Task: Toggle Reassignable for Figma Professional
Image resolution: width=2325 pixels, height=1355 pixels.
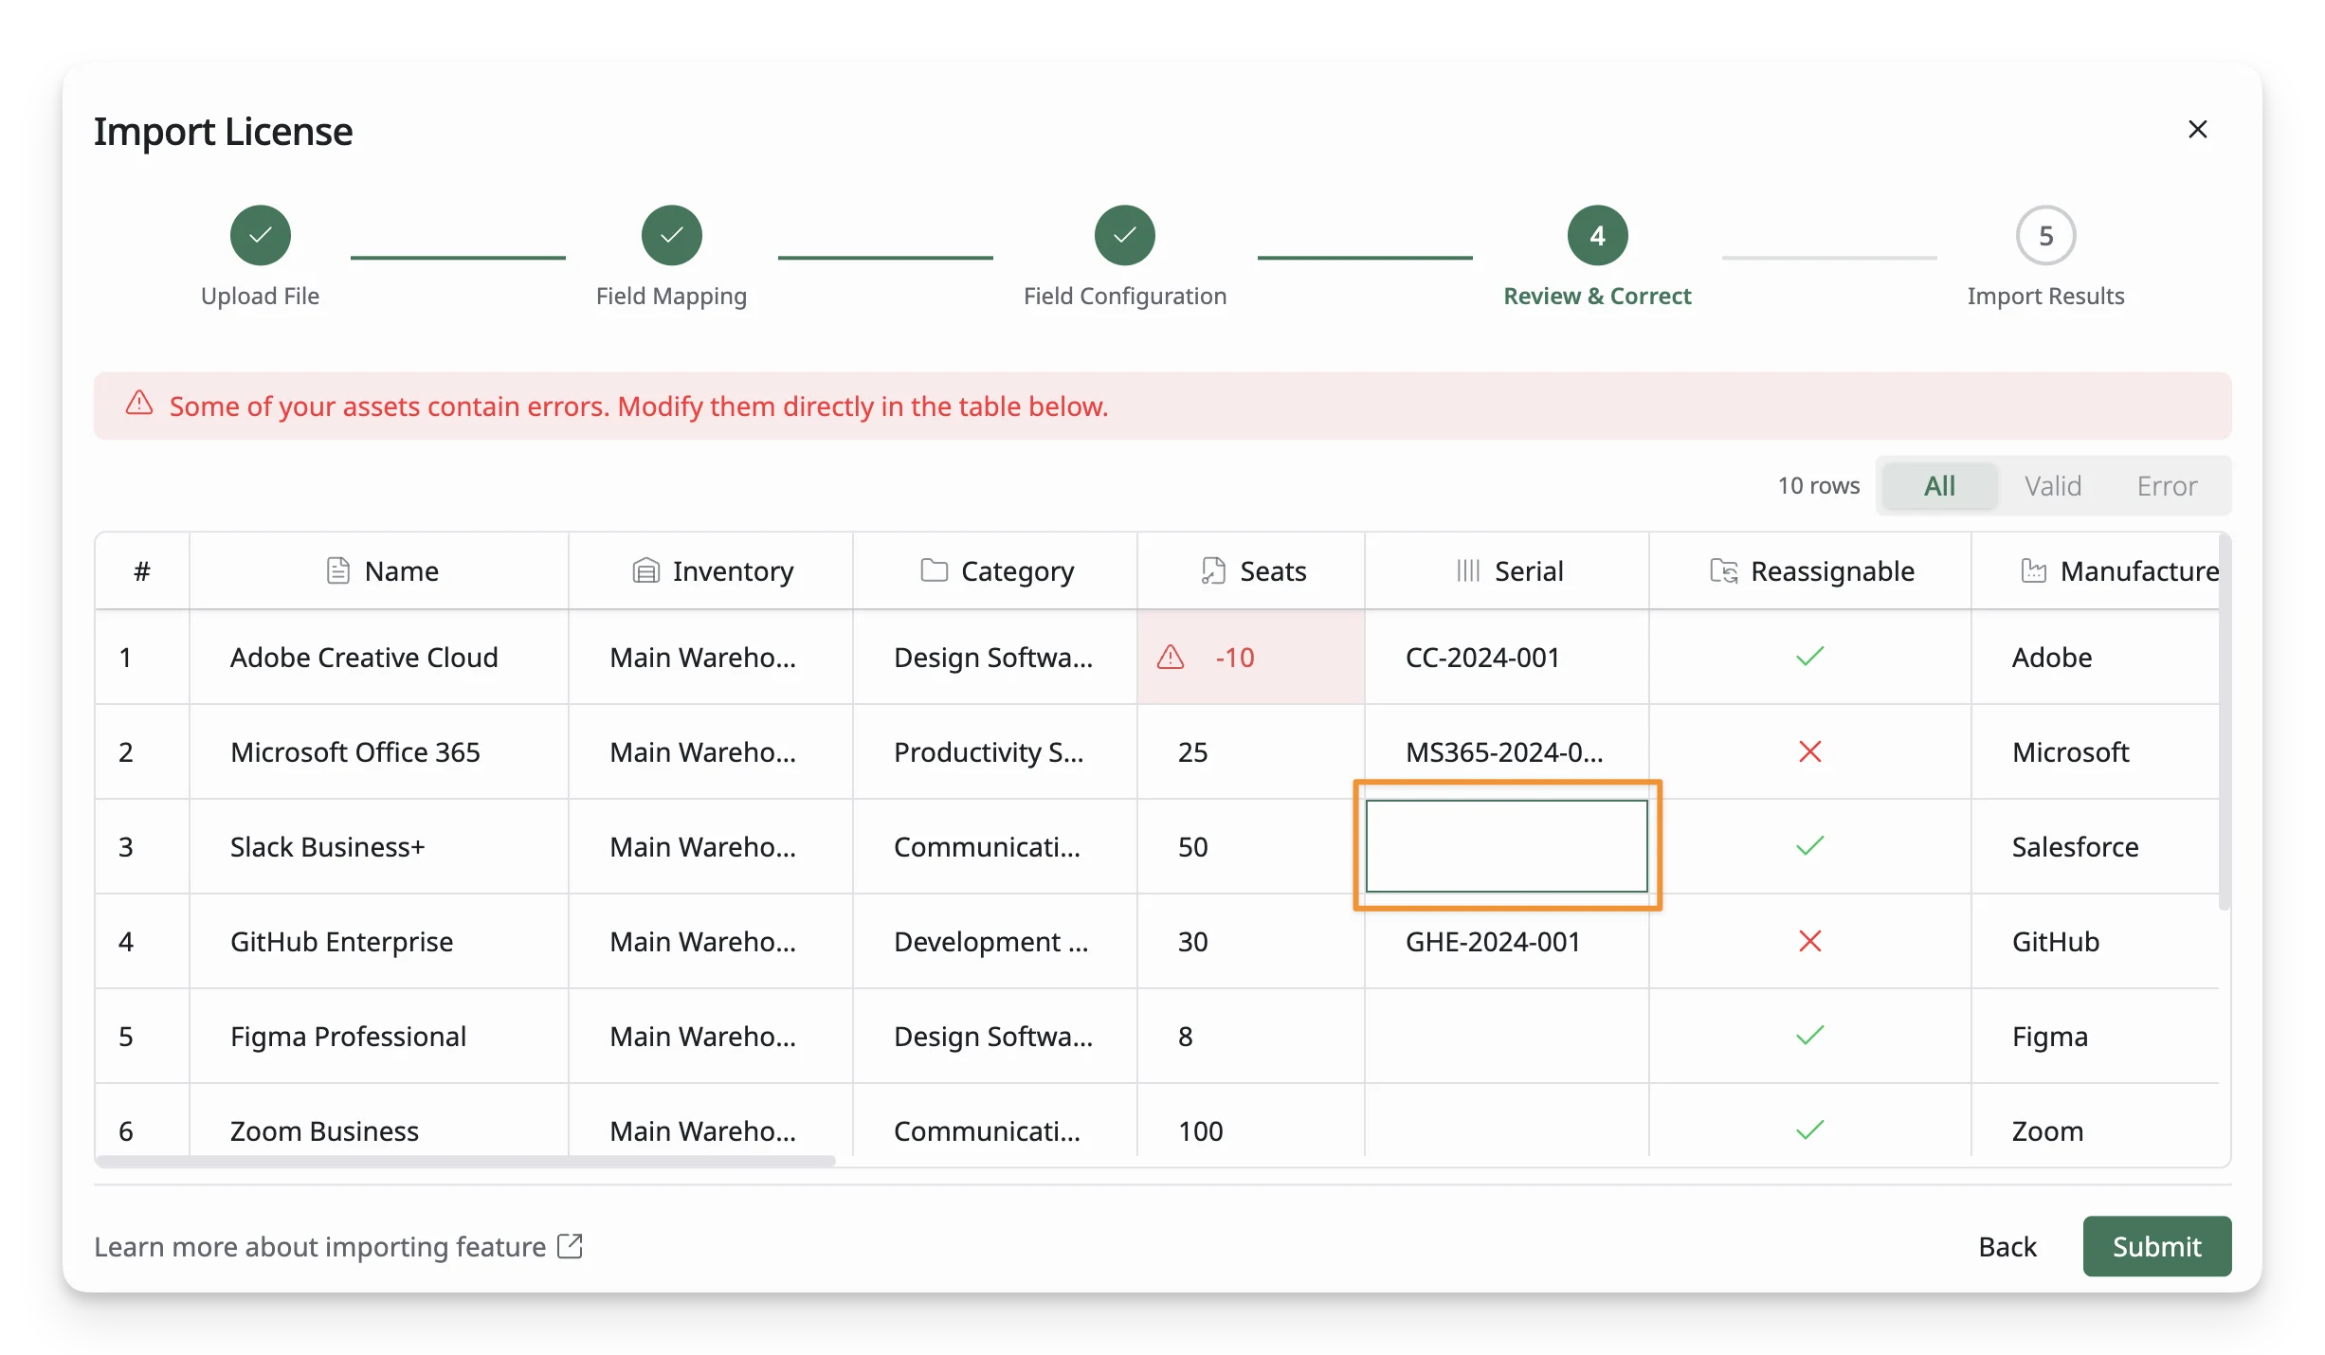Action: coord(1809,1036)
